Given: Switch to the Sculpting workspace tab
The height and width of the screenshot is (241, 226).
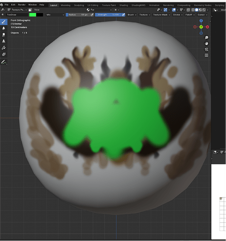Looking at the screenshot, I should coord(79,5).
